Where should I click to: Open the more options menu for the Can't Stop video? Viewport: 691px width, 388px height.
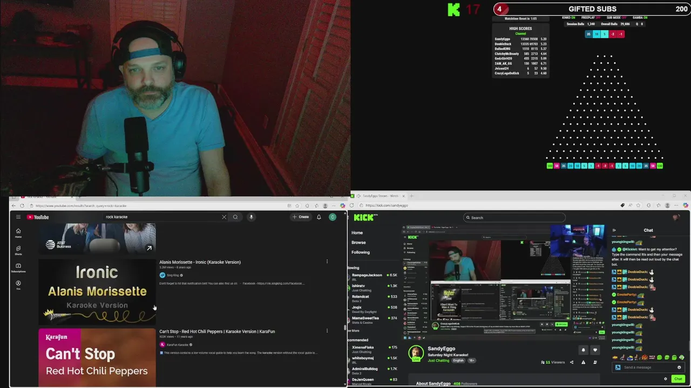pos(327,331)
